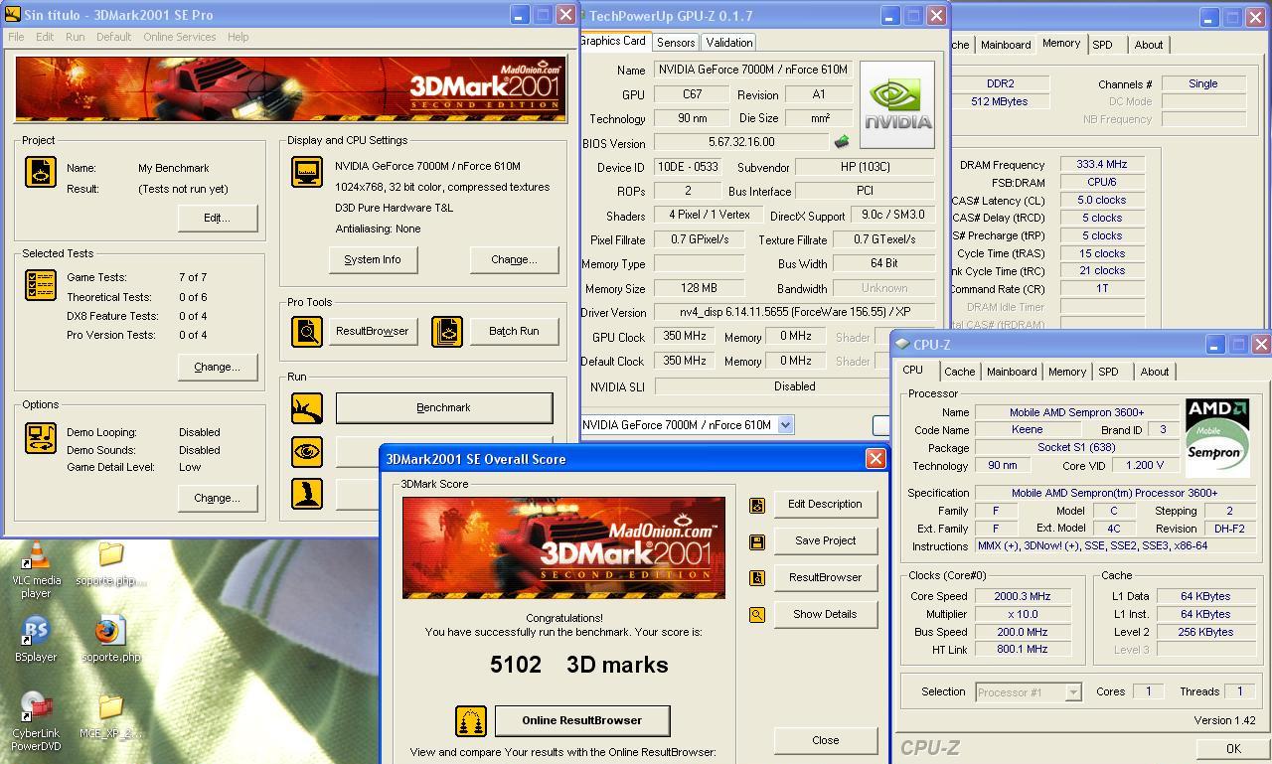Click the Display and CPU Settings monitor icon
Viewport: 1272px width, 764px height.
point(307,171)
